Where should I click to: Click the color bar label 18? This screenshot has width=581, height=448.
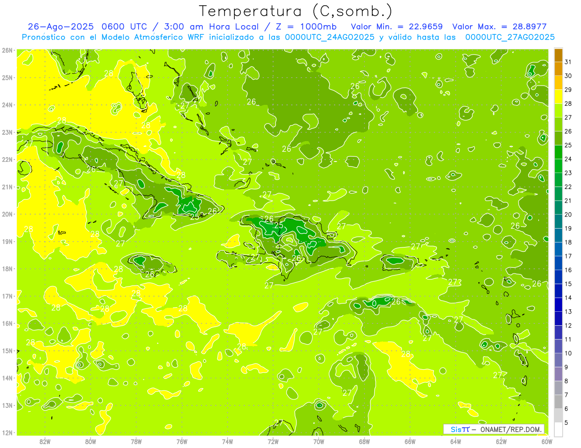[x=568, y=242]
